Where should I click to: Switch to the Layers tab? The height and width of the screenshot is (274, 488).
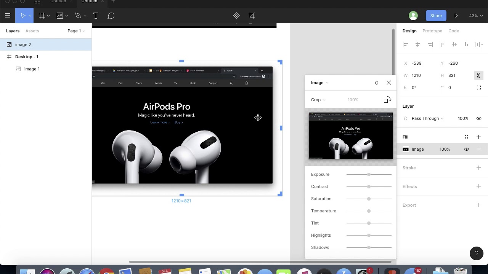pyautogui.click(x=13, y=31)
